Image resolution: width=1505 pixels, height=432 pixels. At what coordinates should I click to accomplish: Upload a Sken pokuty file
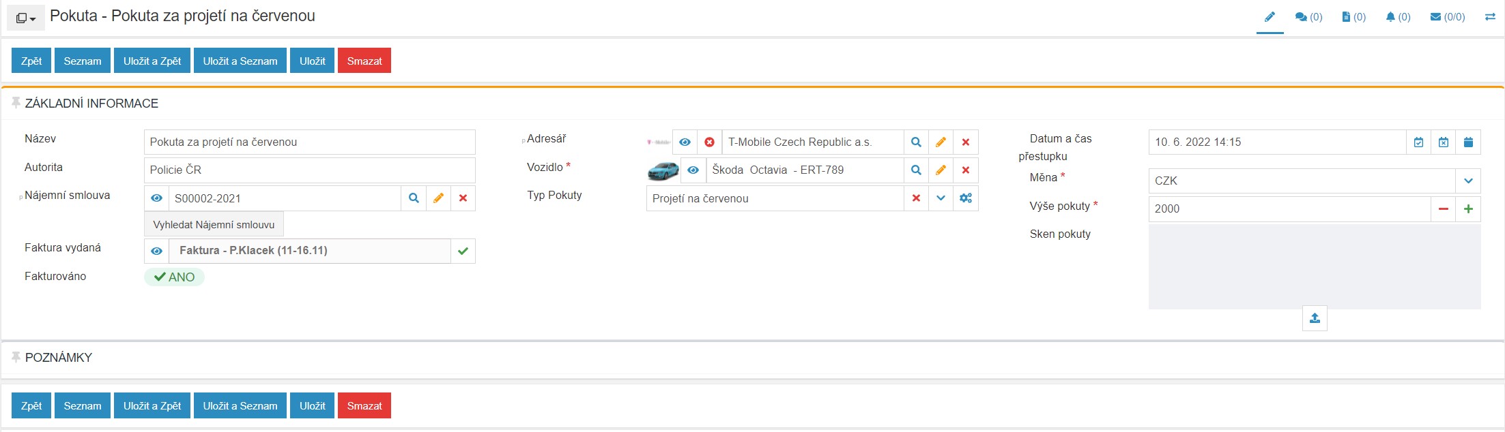tap(1315, 318)
